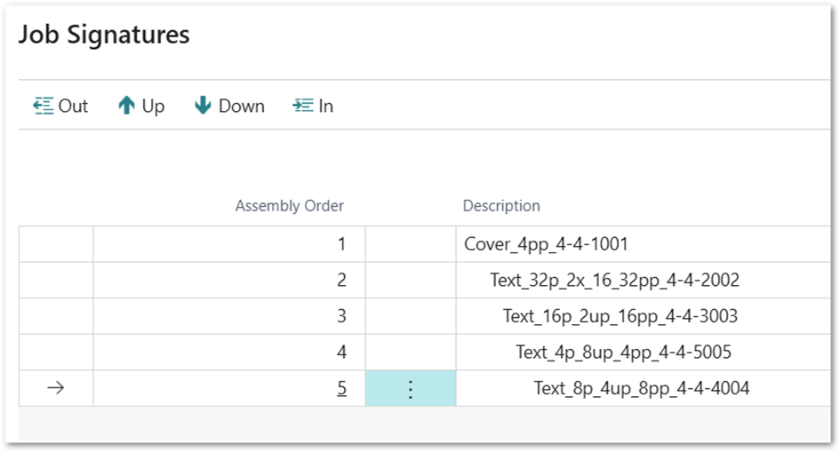Click the arrow row indicator for row 5
The width and height of the screenshot is (840, 452).
pyautogui.click(x=55, y=388)
